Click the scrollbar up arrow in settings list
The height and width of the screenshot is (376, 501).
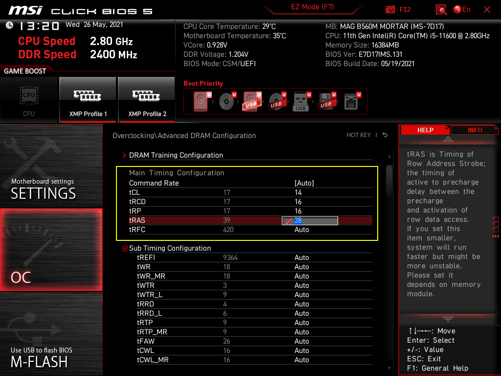pyautogui.click(x=389, y=156)
